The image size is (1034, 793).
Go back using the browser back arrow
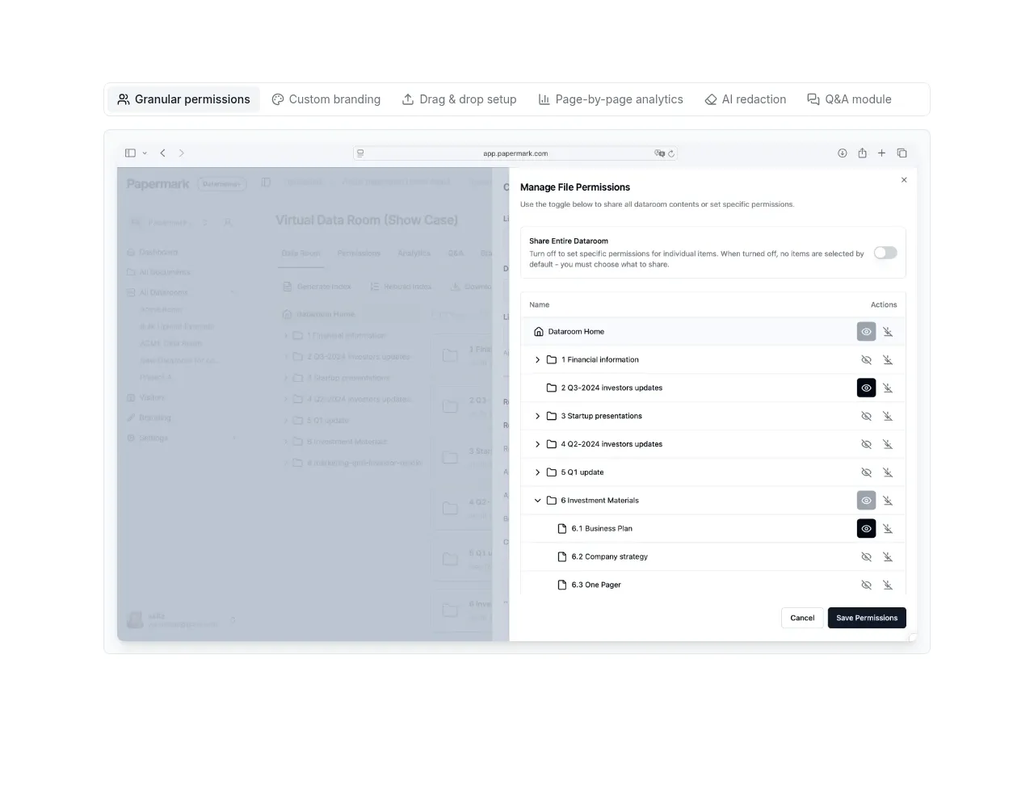click(x=162, y=153)
